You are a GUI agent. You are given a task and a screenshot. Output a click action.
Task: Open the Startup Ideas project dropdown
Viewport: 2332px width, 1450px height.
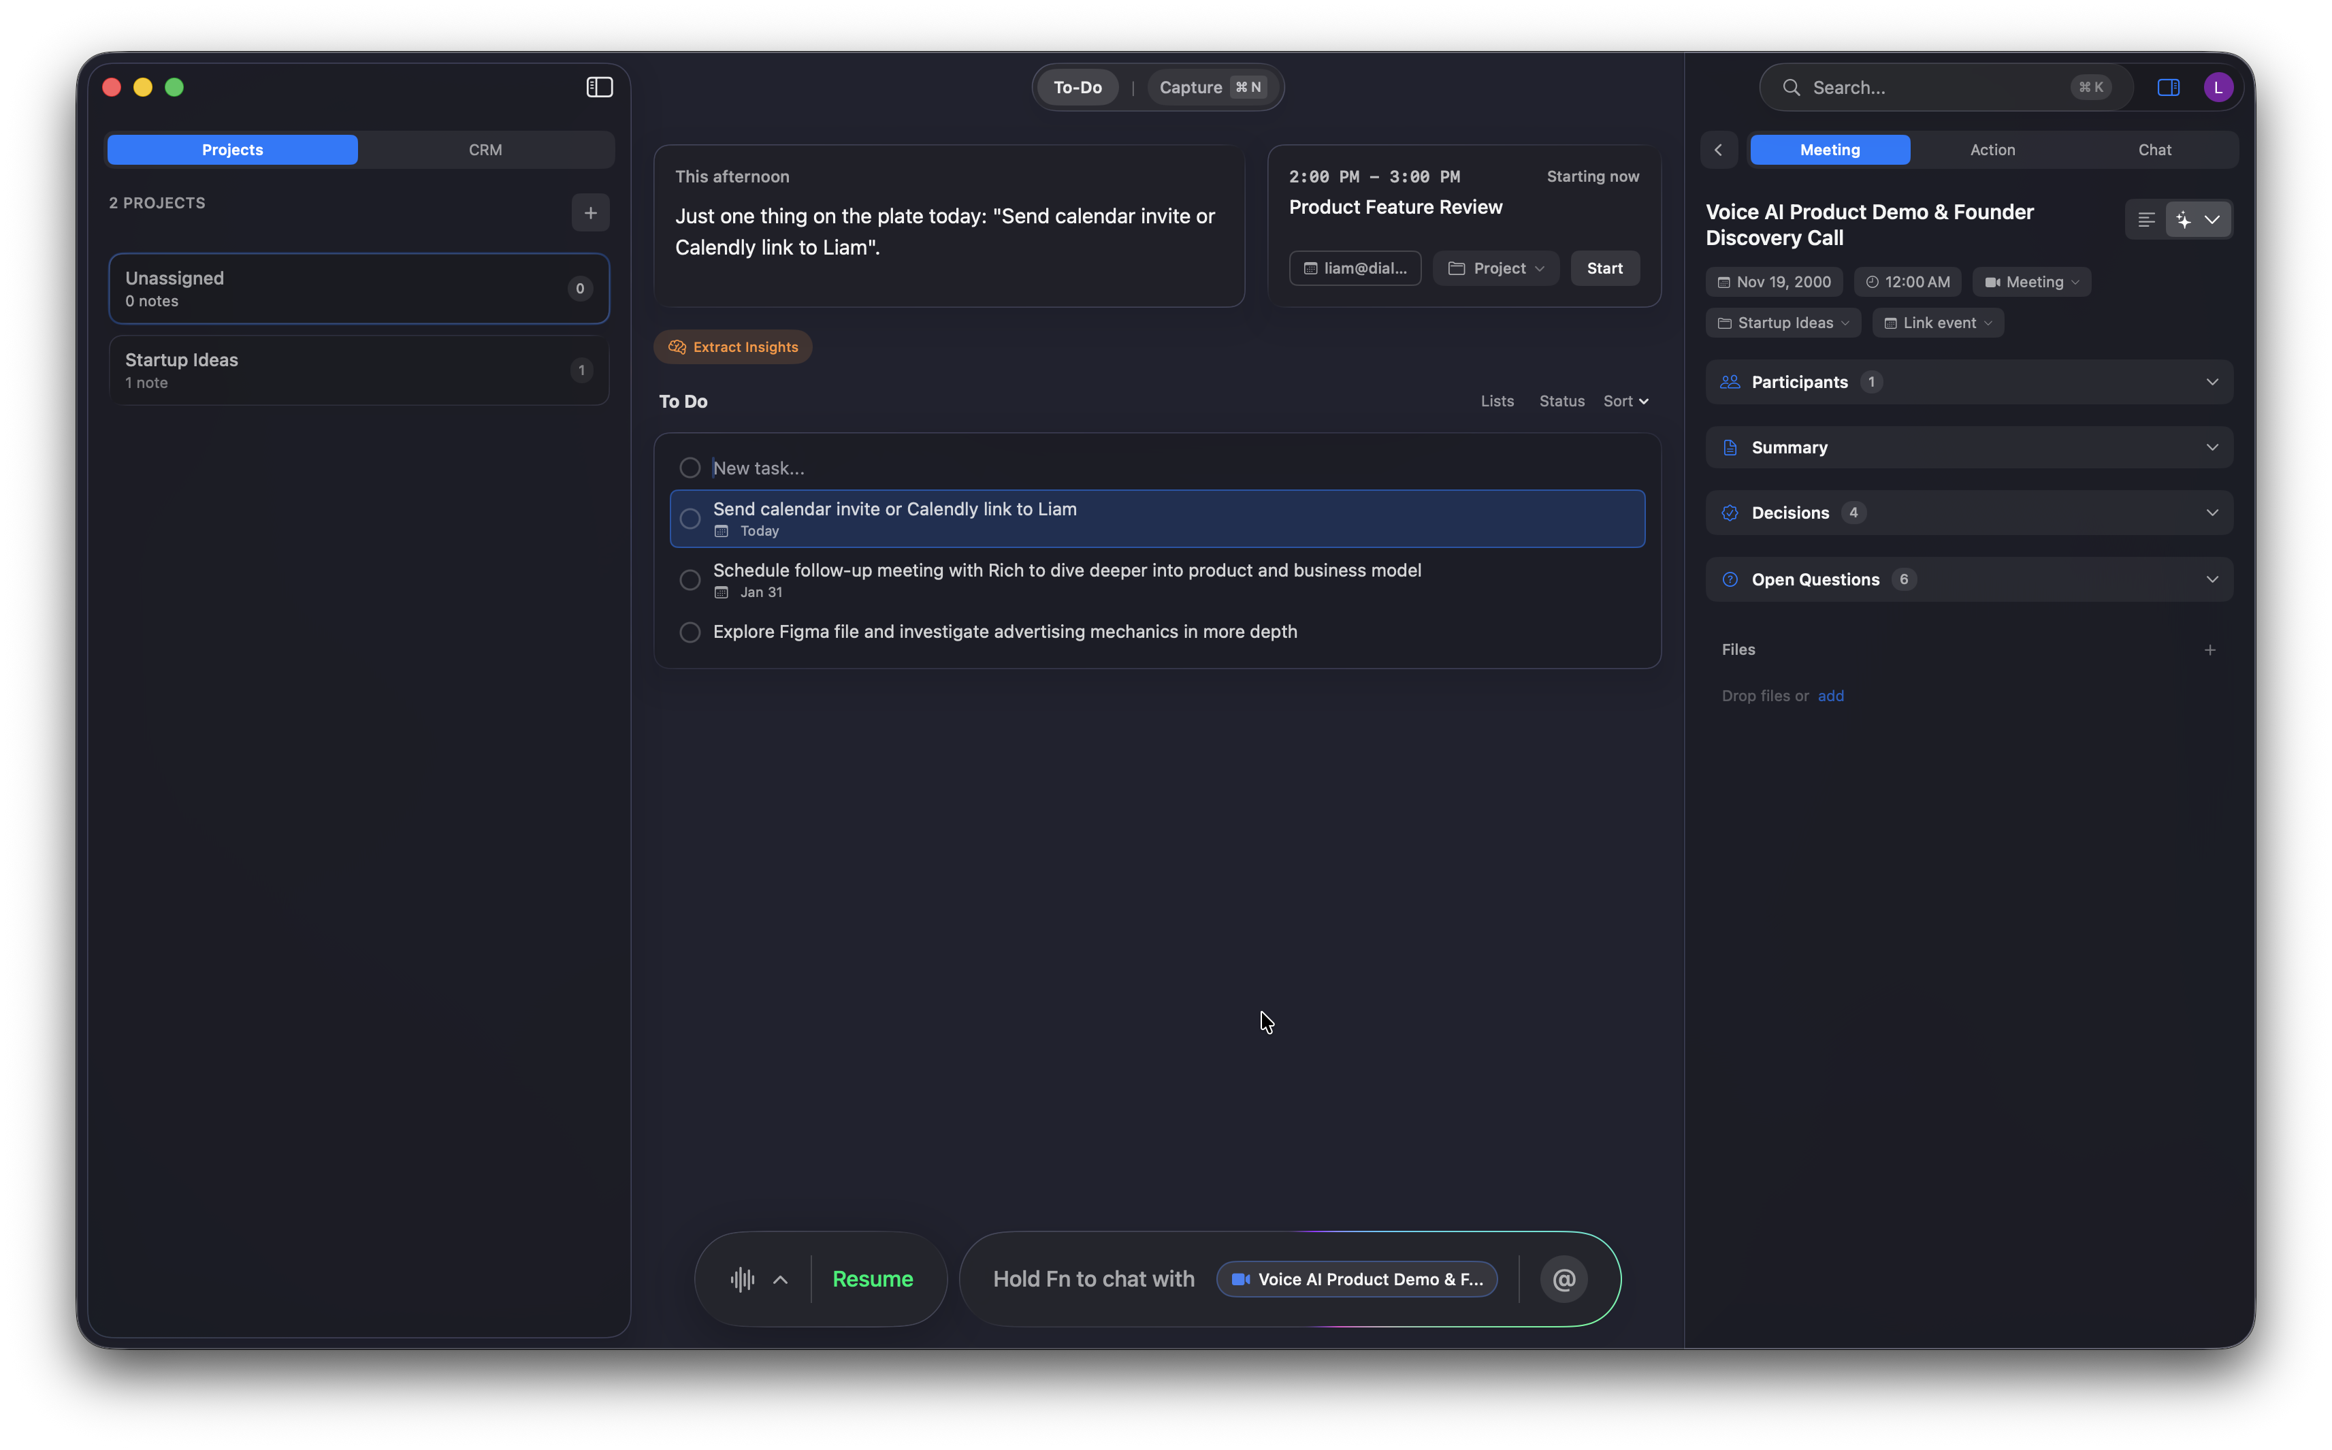point(1783,323)
